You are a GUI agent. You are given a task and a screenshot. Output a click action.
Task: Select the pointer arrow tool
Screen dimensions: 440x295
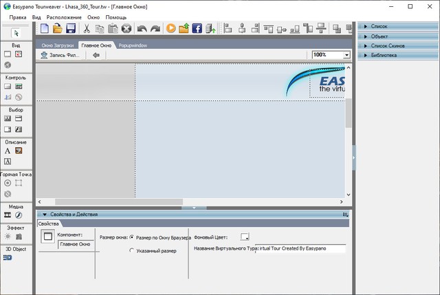point(16,33)
